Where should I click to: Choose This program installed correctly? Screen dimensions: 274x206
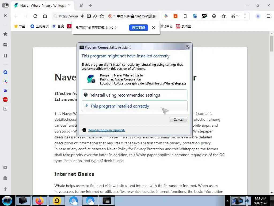click(x=135, y=106)
